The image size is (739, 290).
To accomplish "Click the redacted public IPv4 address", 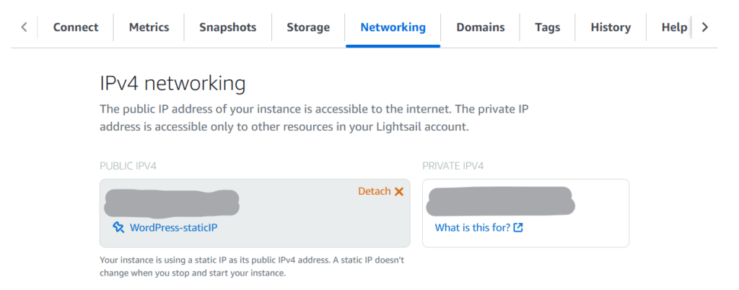I will tap(172, 202).
